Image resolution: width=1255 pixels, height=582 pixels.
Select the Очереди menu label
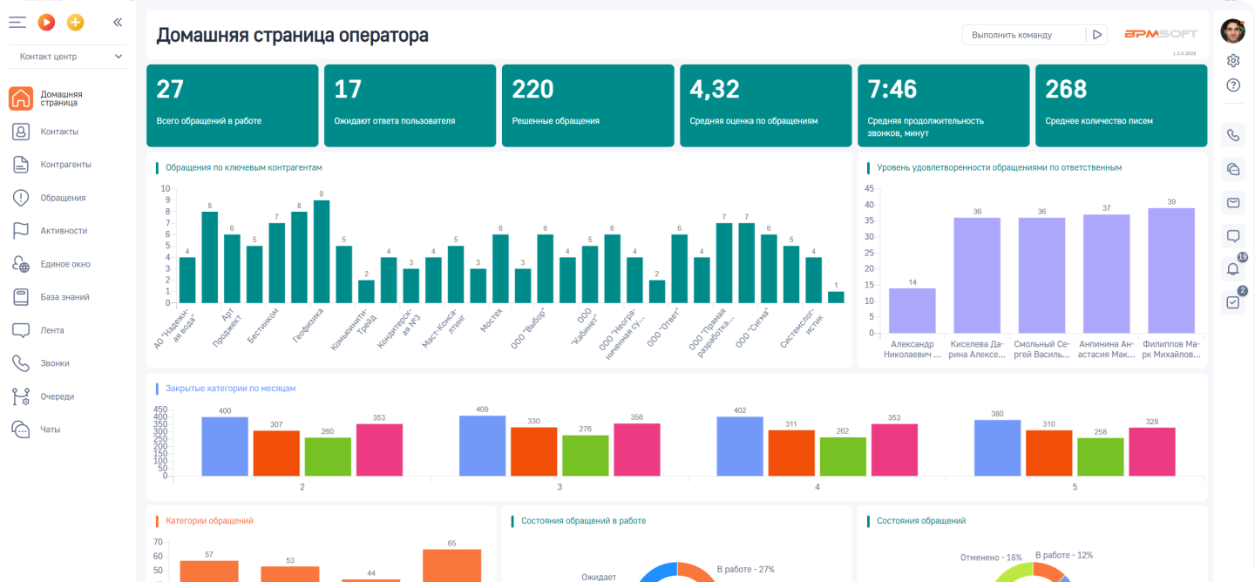[58, 396]
